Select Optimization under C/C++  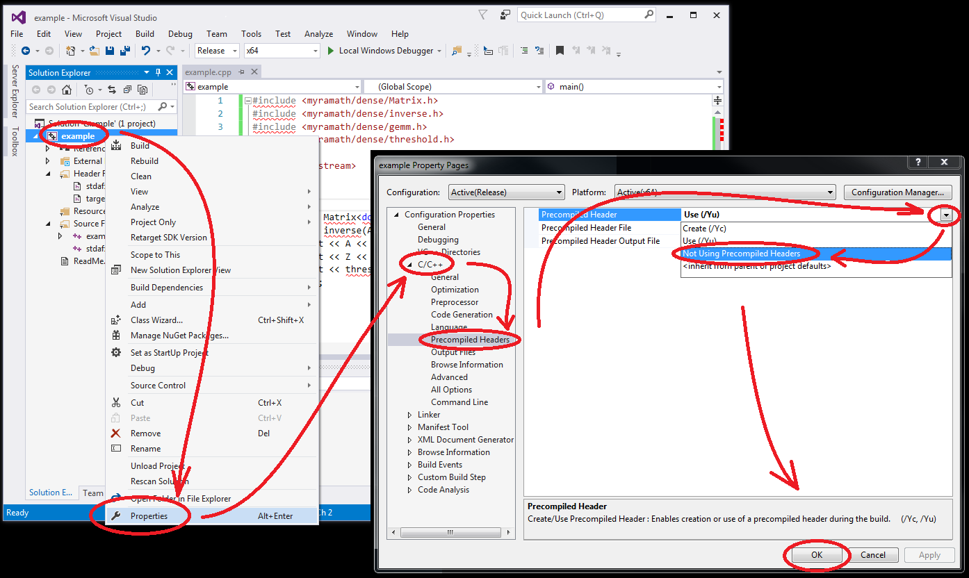pos(455,290)
